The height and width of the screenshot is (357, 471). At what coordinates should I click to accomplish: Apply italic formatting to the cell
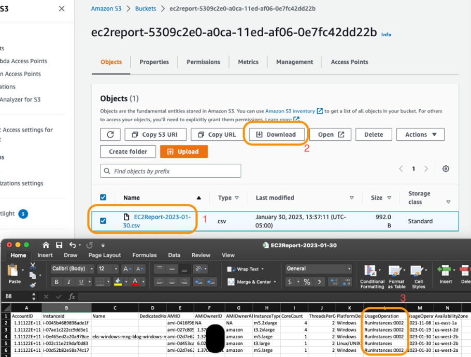pos(68,281)
